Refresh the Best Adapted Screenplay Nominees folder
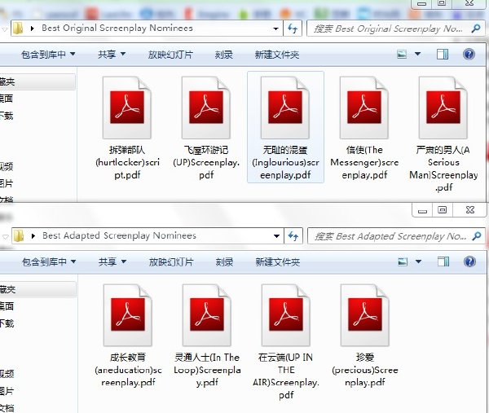This screenshot has width=489, height=413. (293, 236)
